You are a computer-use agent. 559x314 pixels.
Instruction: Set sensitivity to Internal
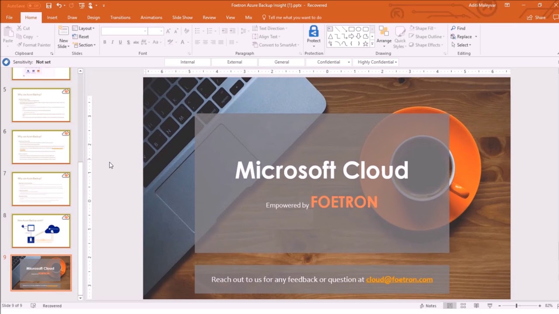187,62
